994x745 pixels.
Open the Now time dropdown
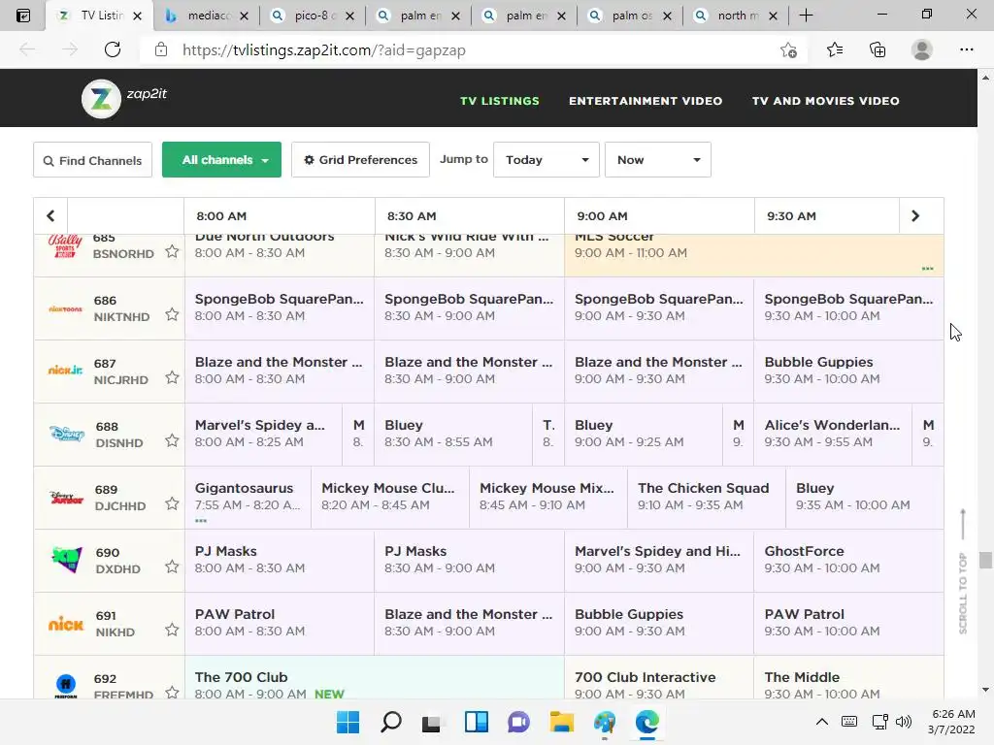tap(658, 160)
